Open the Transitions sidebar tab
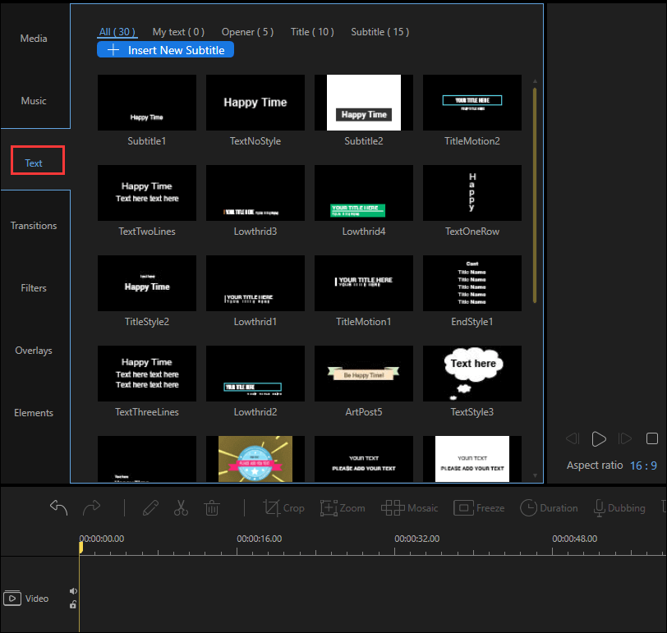The image size is (667, 633). point(34,226)
